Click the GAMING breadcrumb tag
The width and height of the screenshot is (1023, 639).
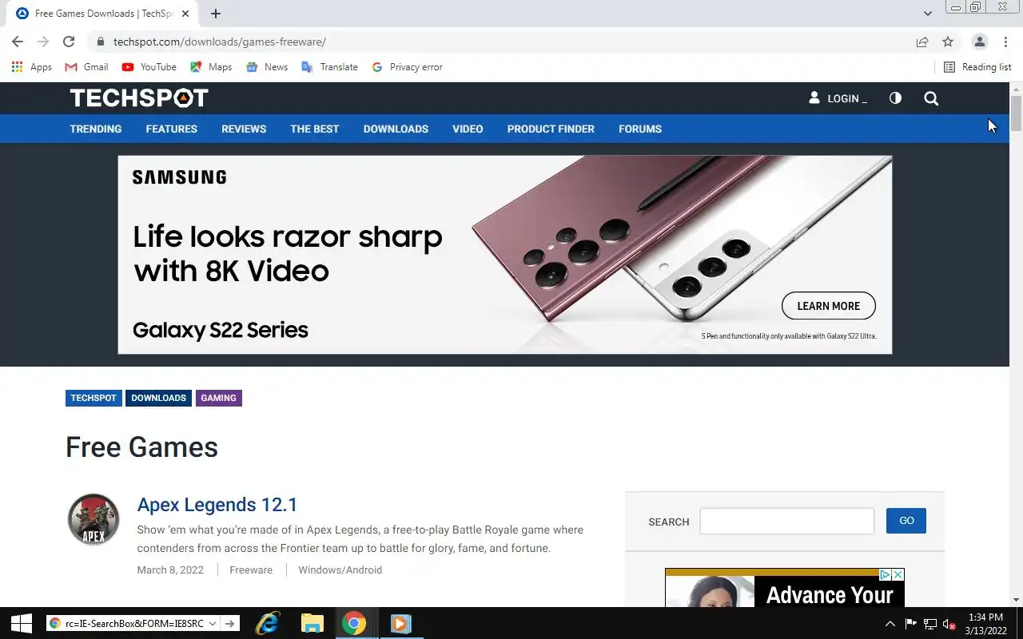[x=218, y=398]
